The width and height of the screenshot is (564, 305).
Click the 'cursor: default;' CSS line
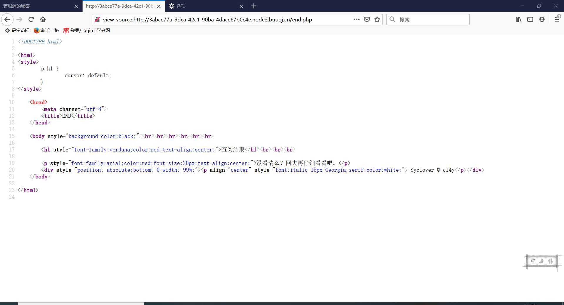coord(88,75)
